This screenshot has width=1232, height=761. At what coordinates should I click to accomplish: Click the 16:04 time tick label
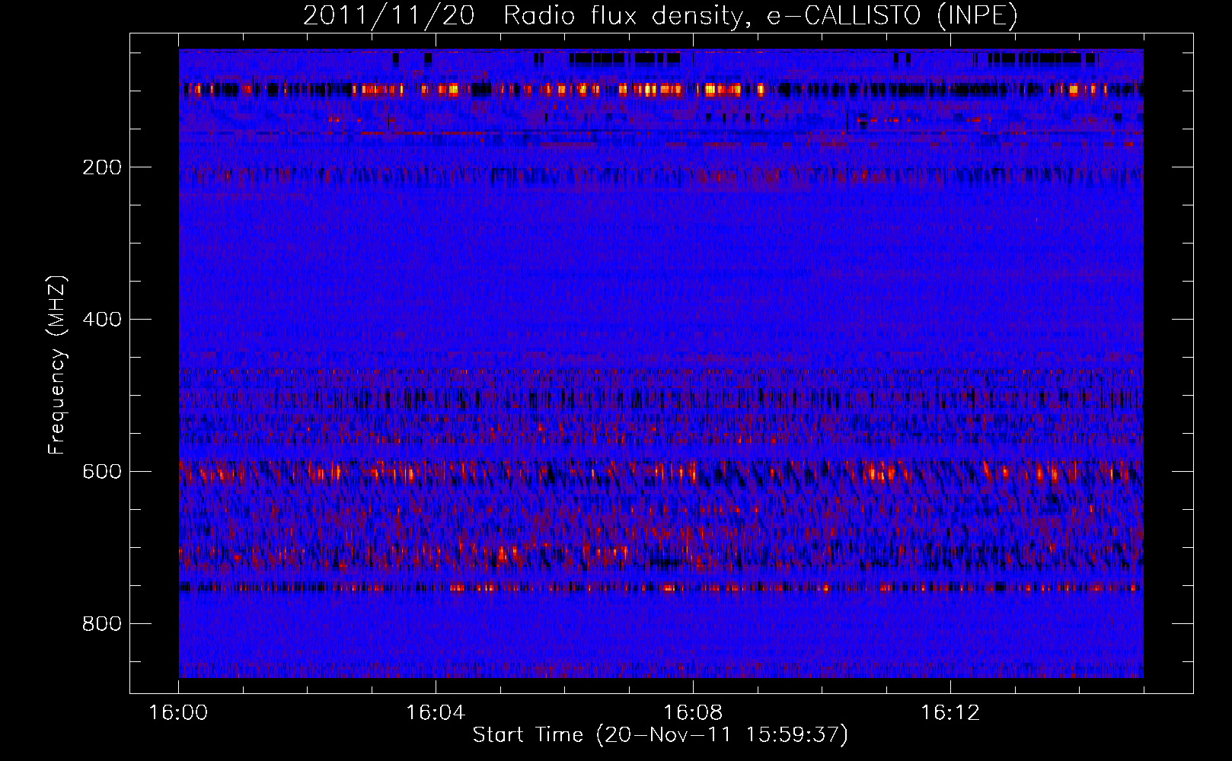tap(436, 713)
